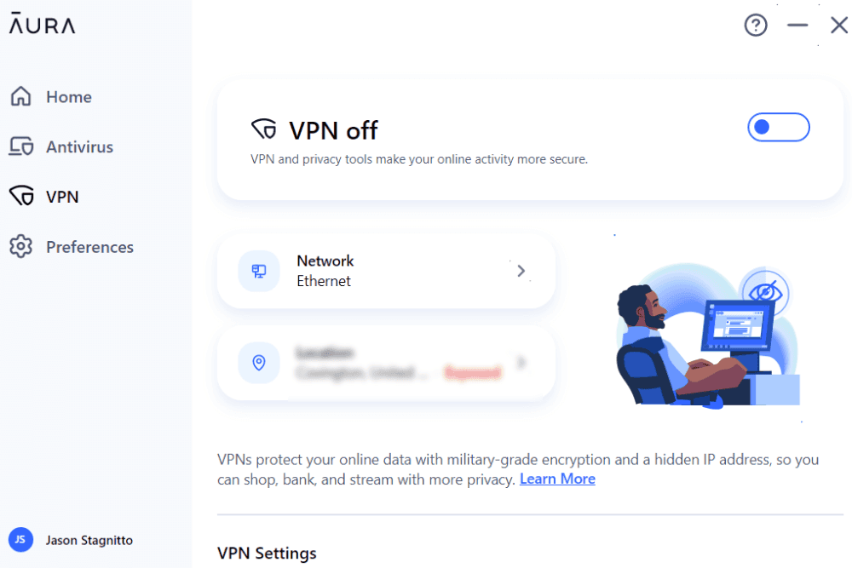The width and height of the screenshot is (852, 568).
Task: Expand Network settings with chevron arrow
Action: coord(521,271)
